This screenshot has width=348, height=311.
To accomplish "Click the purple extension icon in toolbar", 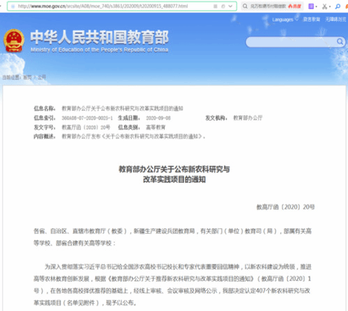I will tap(311, 6).
